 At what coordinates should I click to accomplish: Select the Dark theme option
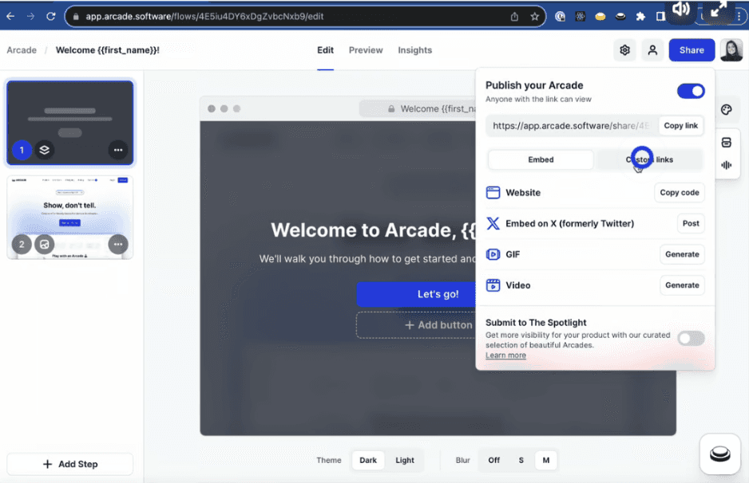[x=368, y=460]
